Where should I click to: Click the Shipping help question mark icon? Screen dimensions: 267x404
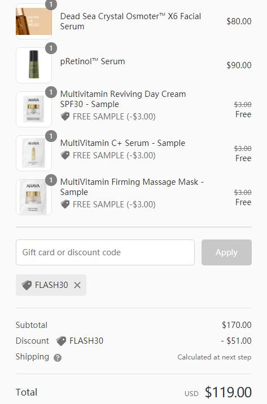pyautogui.click(x=58, y=358)
